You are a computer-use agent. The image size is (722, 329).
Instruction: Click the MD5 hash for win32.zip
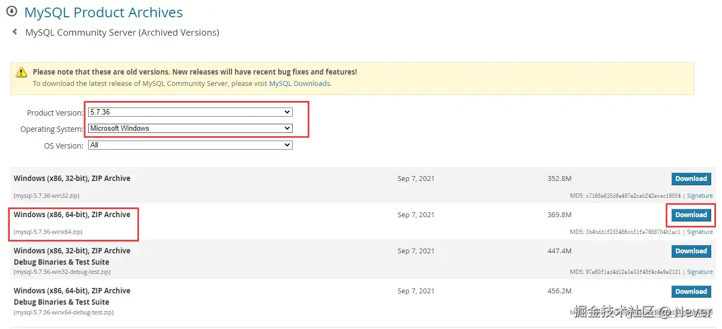pyautogui.click(x=633, y=196)
